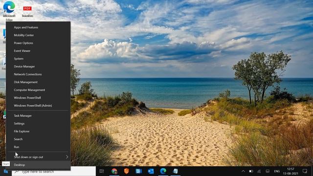Viewport: 313px width, 176px height.
Task: Open Microsoft Edge from the taskbar
Action: 163,171
